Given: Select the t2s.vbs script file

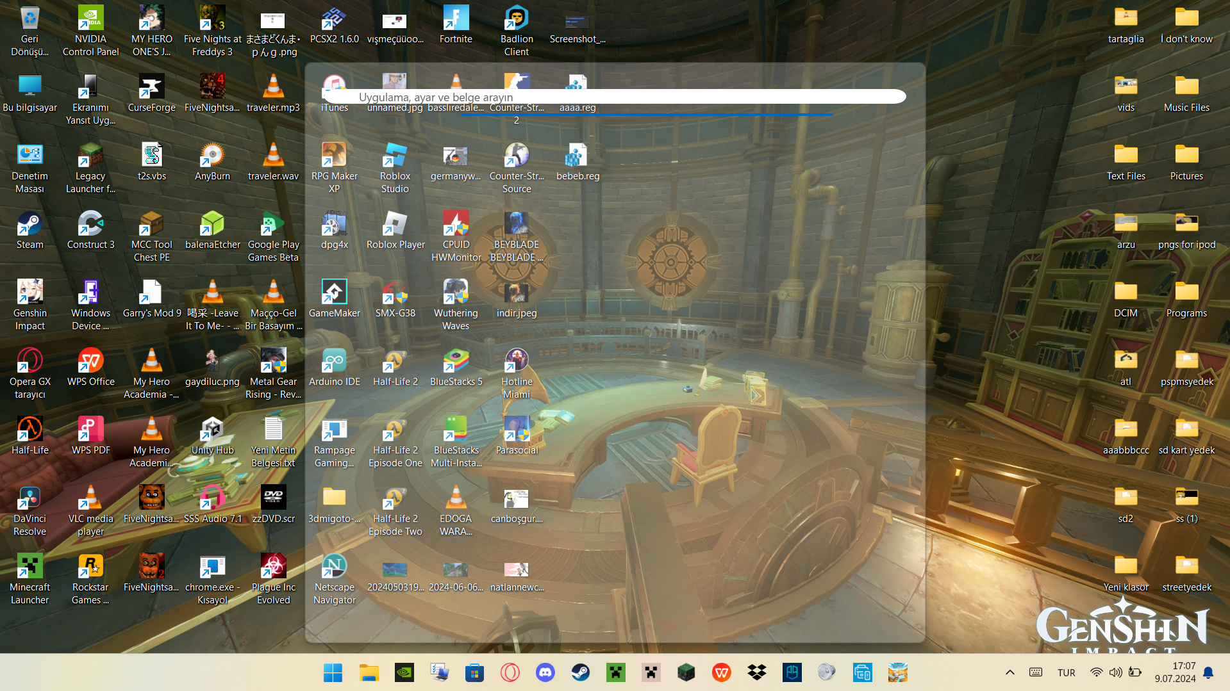Looking at the screenshot, I should [151, 161].
